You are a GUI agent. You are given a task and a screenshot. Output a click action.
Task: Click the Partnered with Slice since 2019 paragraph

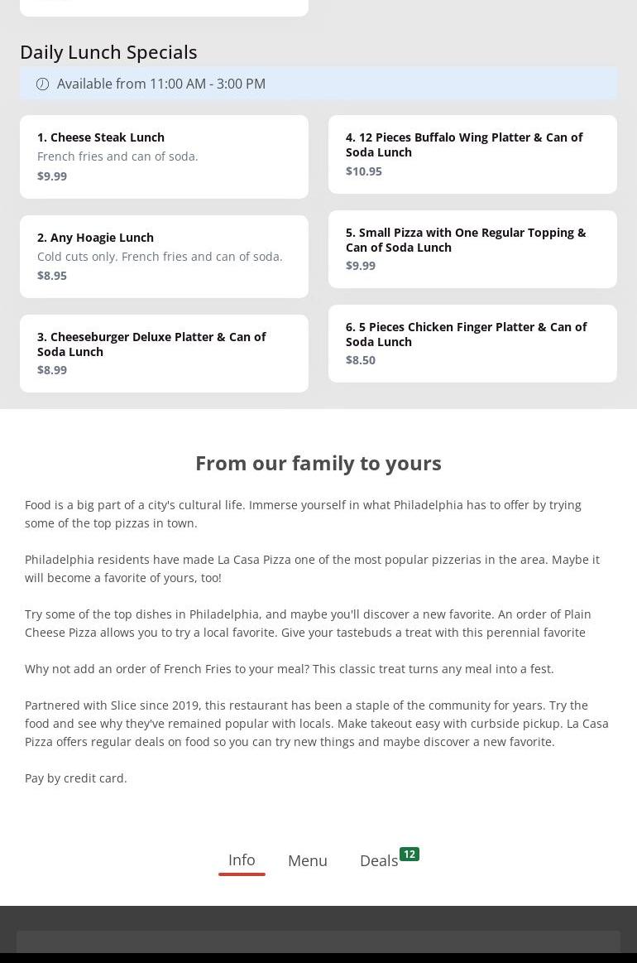317,724
